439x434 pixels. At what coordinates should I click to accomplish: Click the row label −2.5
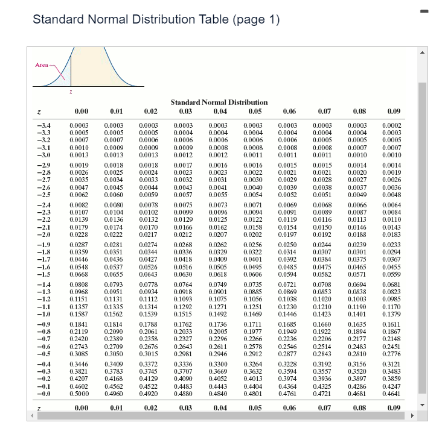[44, 195]
